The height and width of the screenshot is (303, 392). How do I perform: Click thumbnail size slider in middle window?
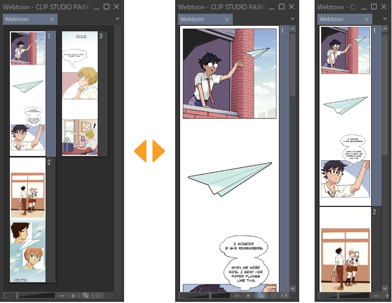pos(204,296)
